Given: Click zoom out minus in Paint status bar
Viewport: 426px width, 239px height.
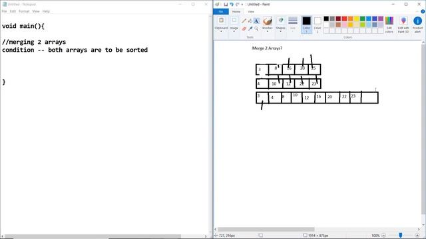Looking at the screenshot, I should (383, 236).
